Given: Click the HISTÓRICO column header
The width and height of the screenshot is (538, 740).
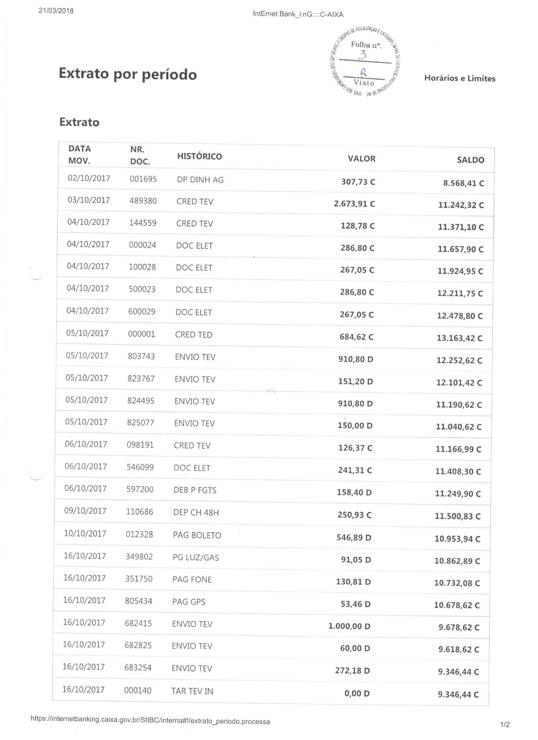Looking at the screenshot, I should pyautogui.click(x=199, y=156).
